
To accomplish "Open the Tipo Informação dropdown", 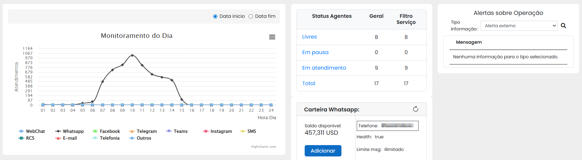I will 519,26.
